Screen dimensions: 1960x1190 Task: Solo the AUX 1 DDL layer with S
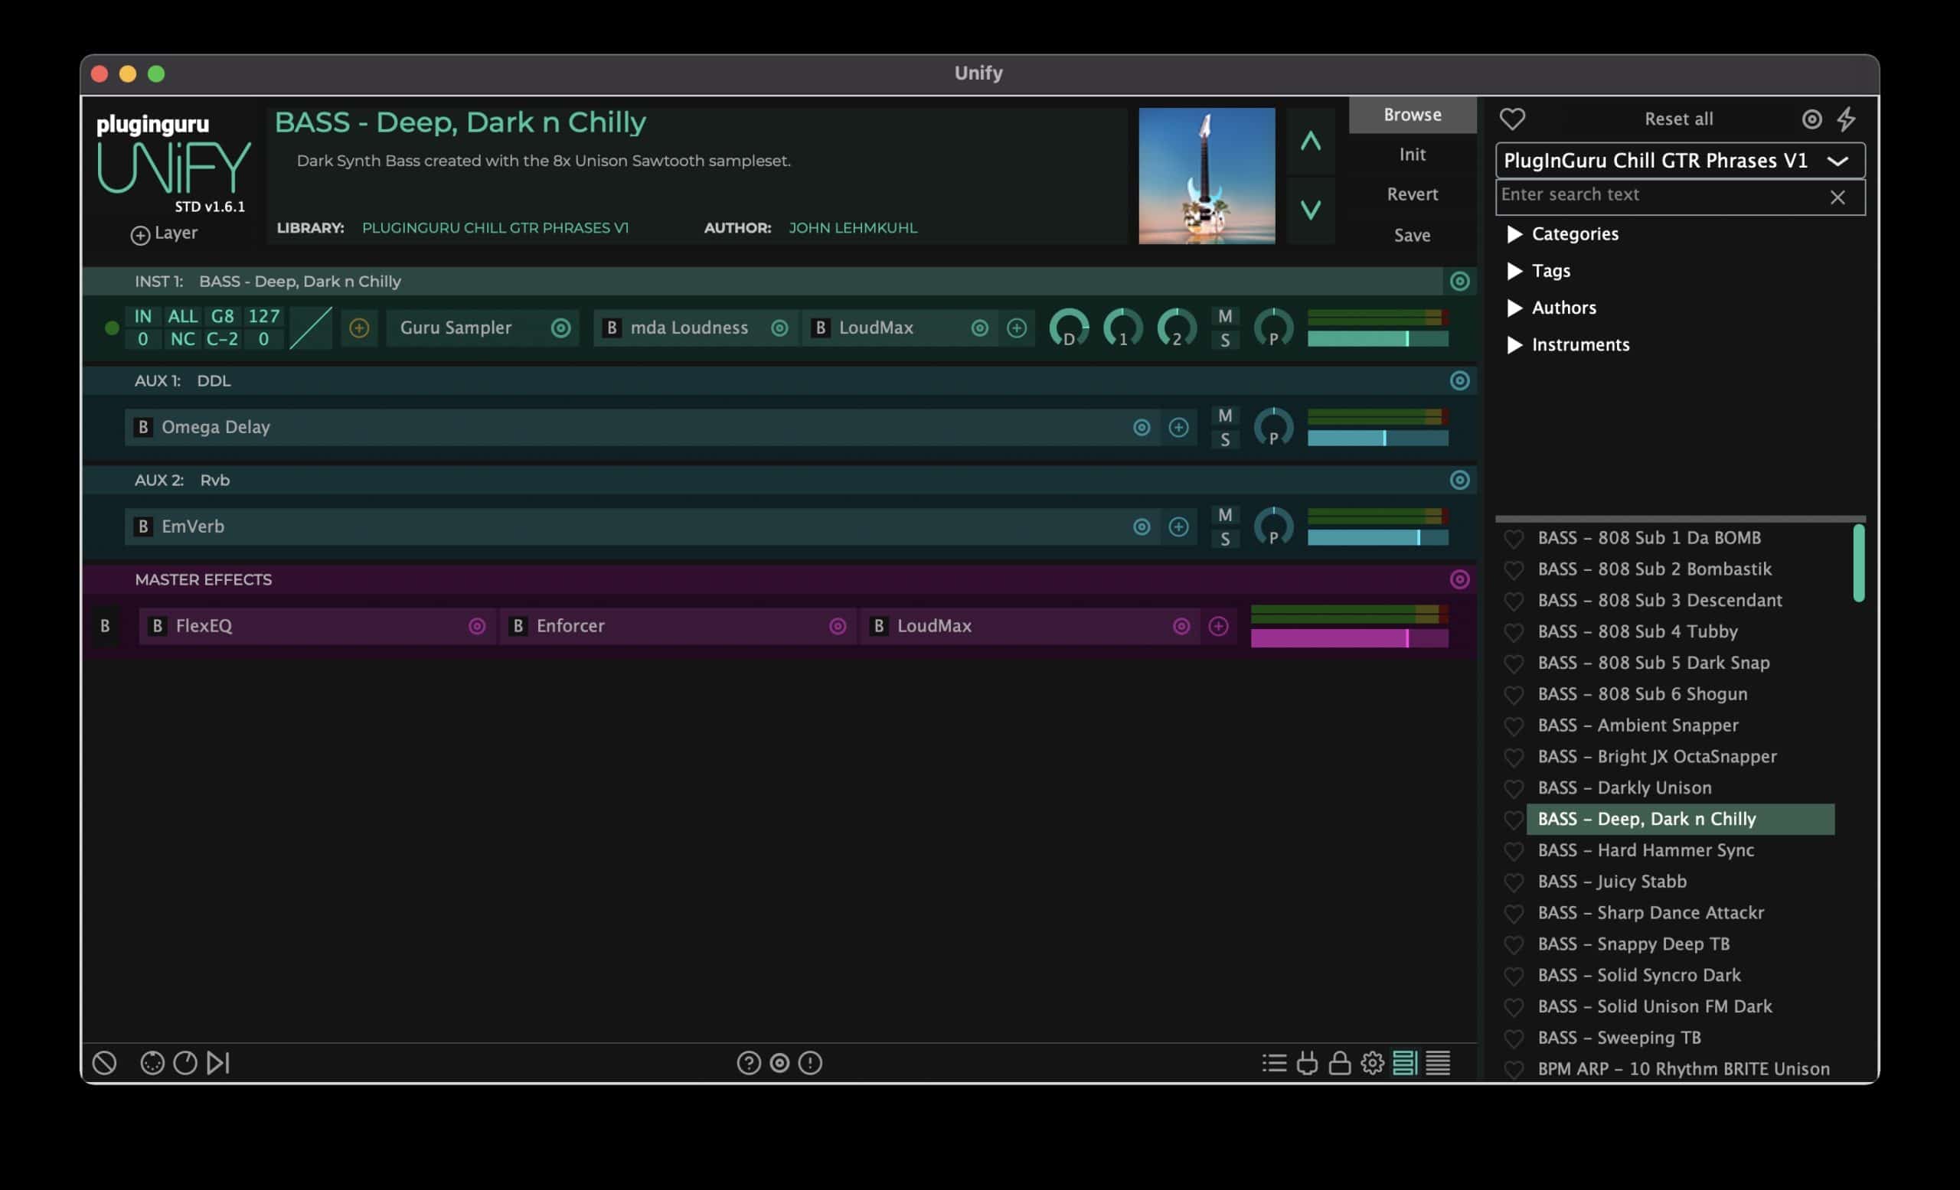point(1225,439)
